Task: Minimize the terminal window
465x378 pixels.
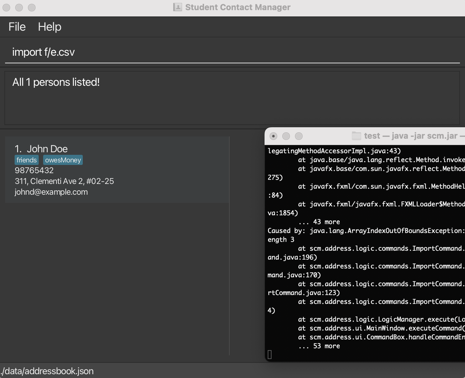Action: 286,136
